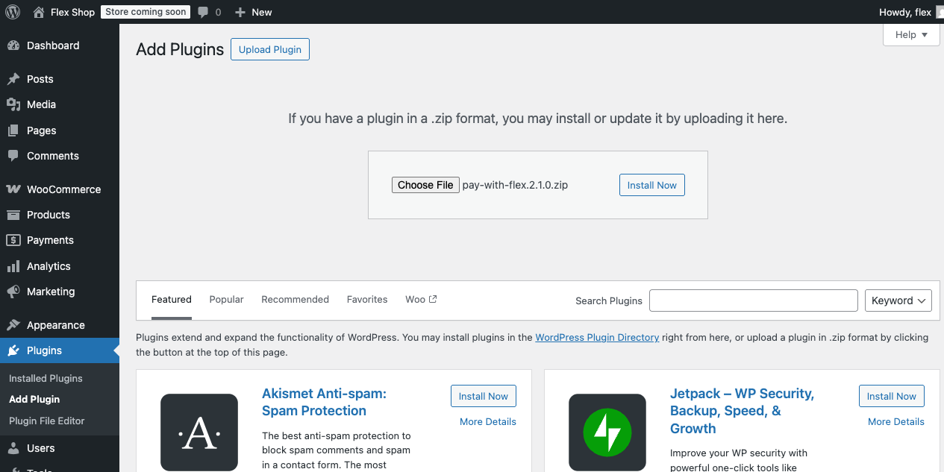Open Posts in the sidebar
This screenshot has width=944, height=472.
click(x=60, y=79)
